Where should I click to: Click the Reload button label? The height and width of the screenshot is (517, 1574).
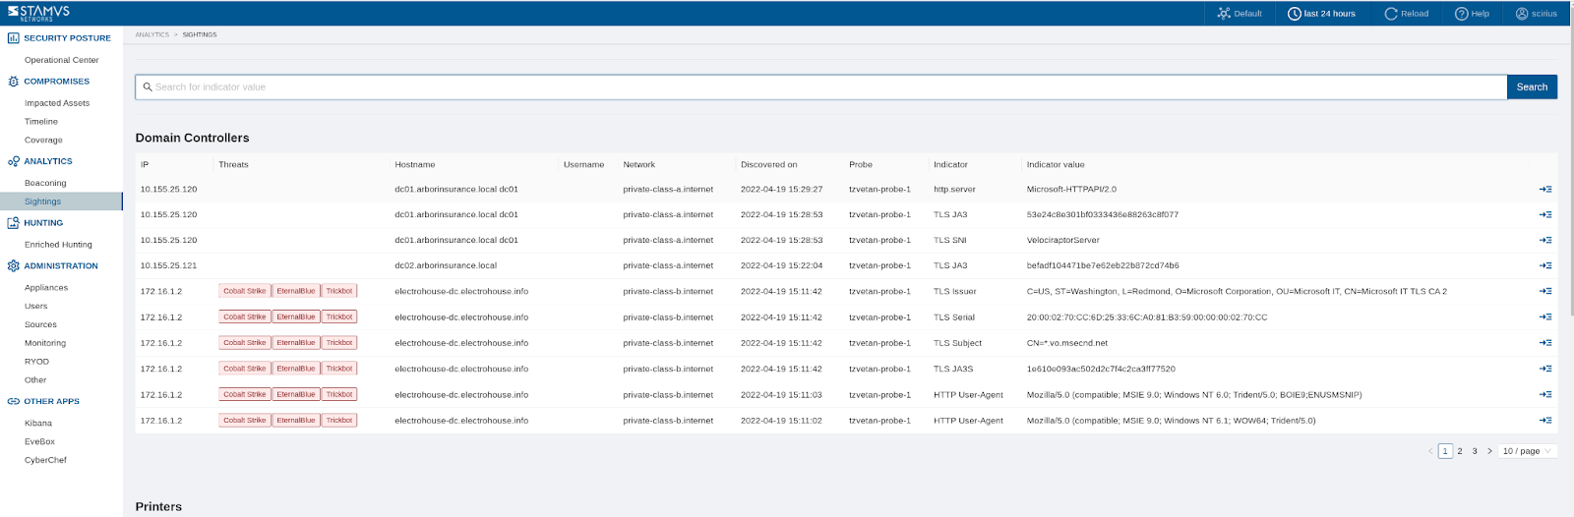point(1415,14)
